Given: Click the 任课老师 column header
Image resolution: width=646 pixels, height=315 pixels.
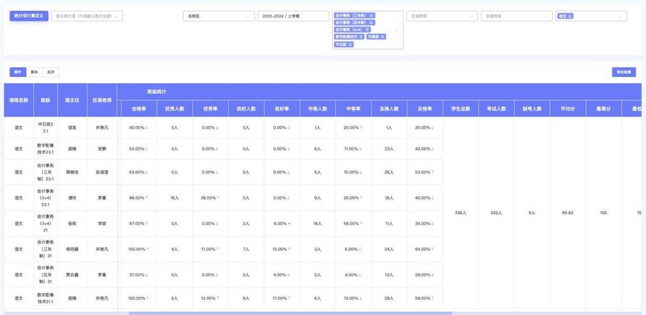Looking at the screenshot, I should point(102,100).
